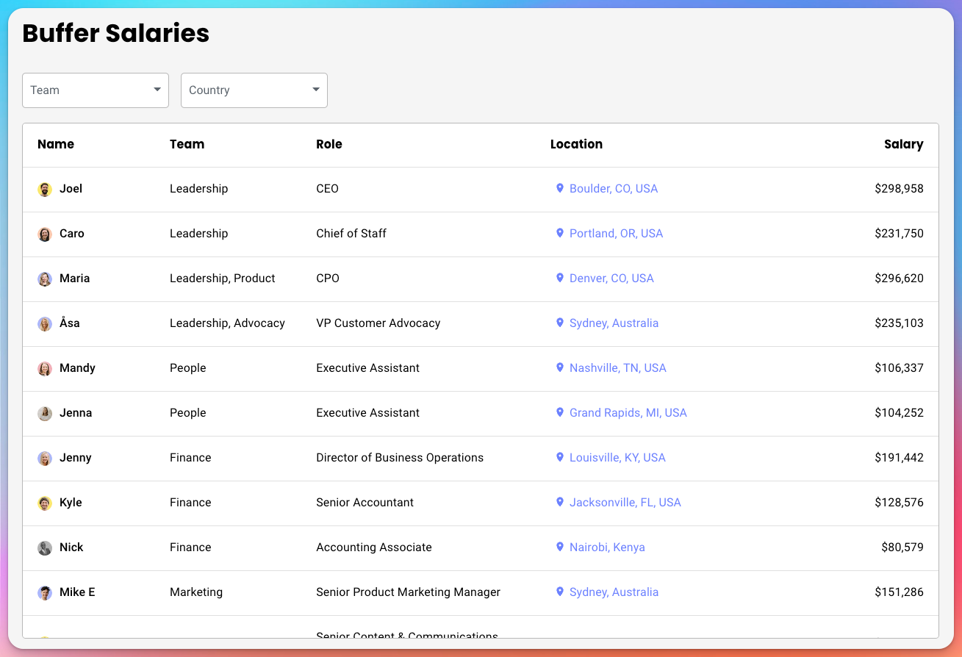This screenshot has width=962, height=657.
Task: Open the Team filter dropdown
Action: (x=96, y=90)
